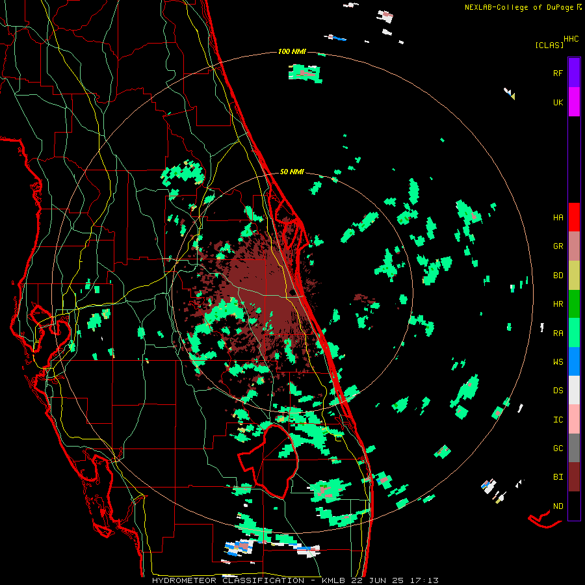
Task: Click the RF purple legend swatch
Action: click(x=574, y=73)
